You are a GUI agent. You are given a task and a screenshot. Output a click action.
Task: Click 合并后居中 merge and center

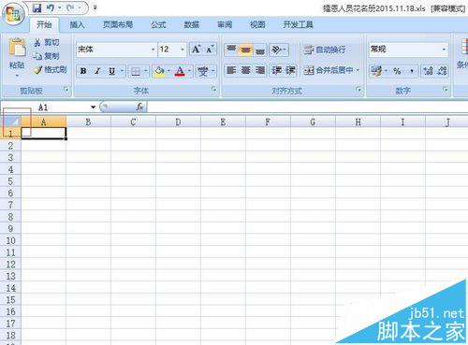329,70
